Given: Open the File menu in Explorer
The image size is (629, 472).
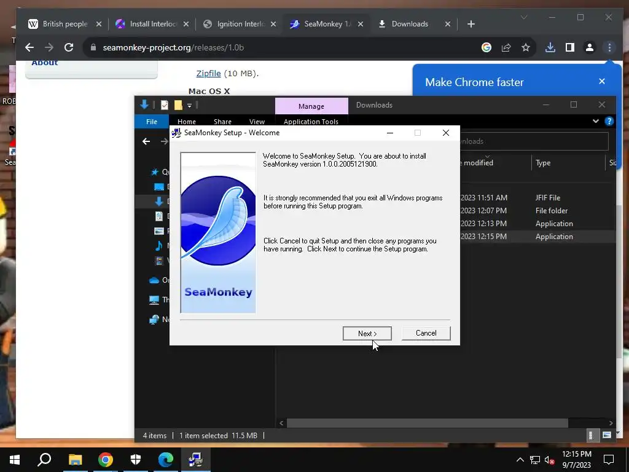Looking at the screenshot, I should coord(152,122).
